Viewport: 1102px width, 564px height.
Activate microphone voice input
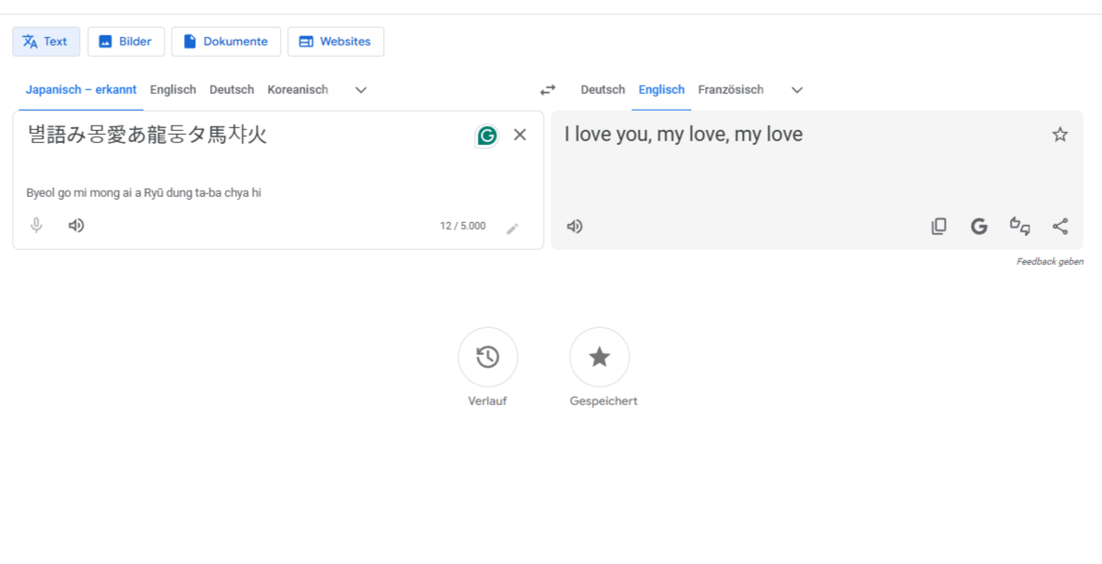pos(36,226)
